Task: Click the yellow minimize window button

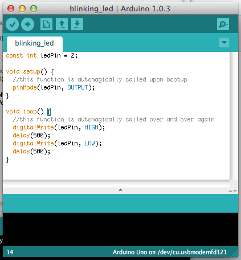Action: pyautogui.click(x=22, y=9)
